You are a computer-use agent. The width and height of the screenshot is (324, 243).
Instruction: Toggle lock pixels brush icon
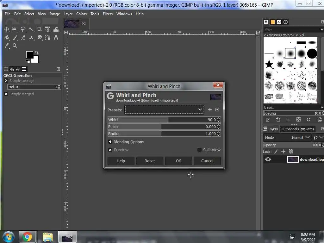pos(276,152)
